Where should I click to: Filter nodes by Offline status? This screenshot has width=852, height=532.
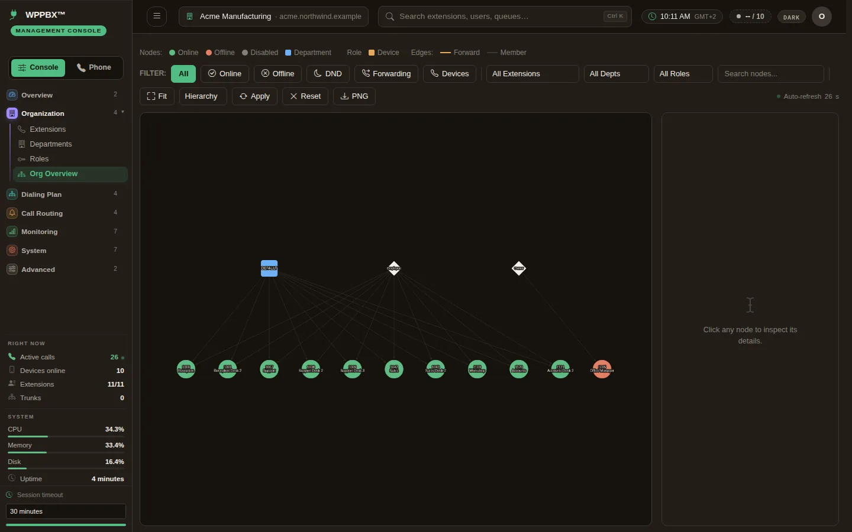[278, 74]
